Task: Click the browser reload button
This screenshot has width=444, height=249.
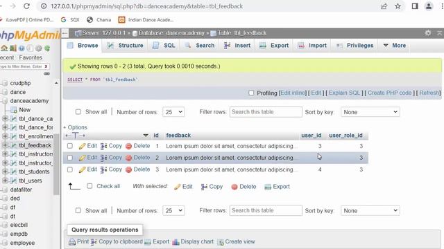Action: tap(26, 6)
